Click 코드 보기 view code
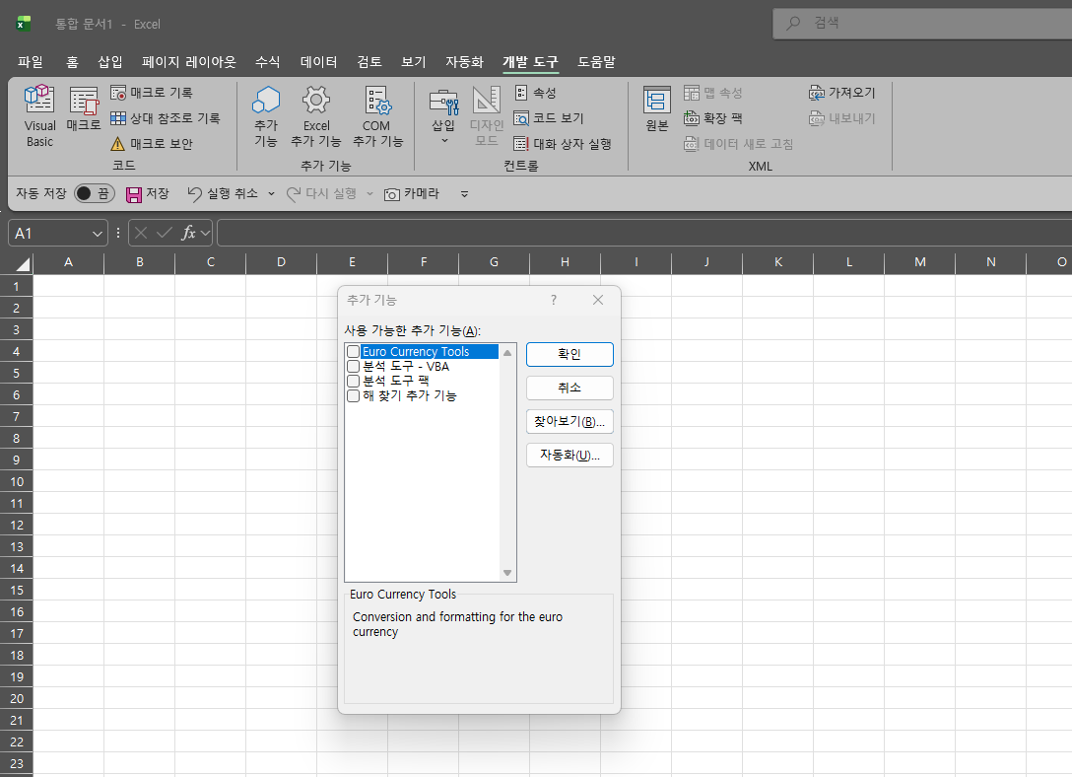 [x=549, y=118]
